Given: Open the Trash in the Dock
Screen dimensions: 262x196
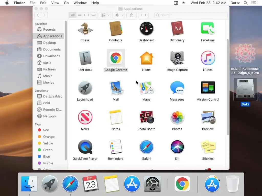Looking at the screenshot, I should click(232, 184).
